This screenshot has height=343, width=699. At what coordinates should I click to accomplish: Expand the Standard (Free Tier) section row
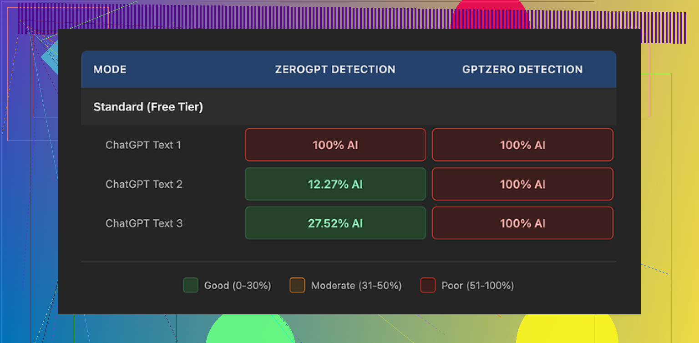click(148, 107)
